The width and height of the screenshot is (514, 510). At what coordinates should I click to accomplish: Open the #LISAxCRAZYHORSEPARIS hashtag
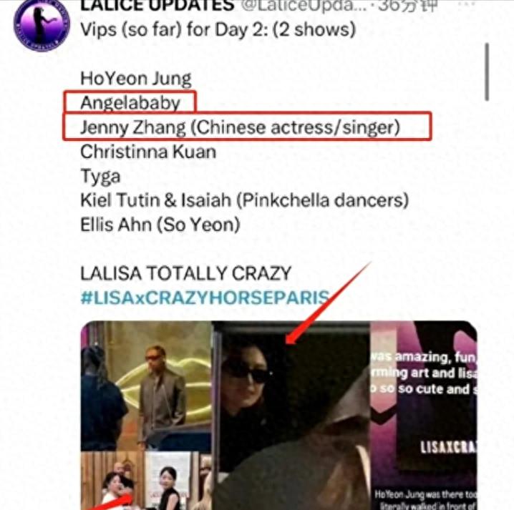click(x=205, y=298)
